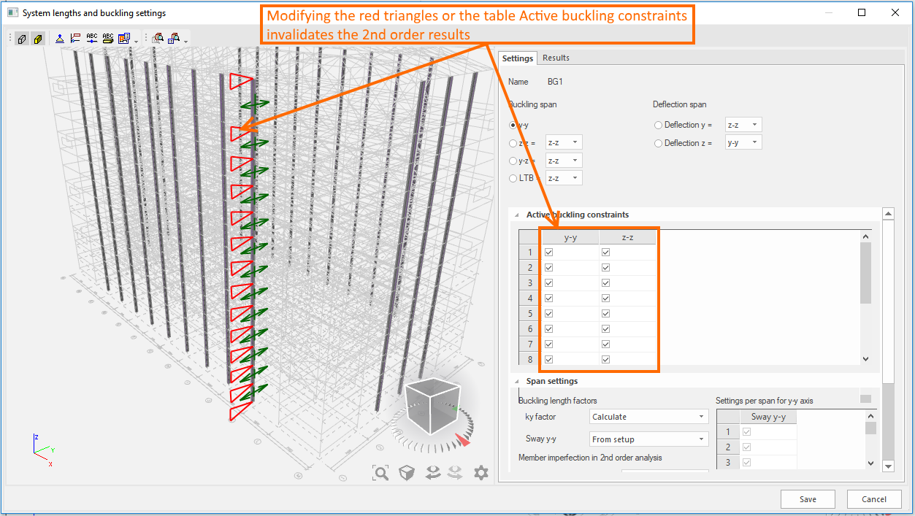Uncheck y-y constraint in row 1
This screenshot has width=915, height=516.
549,253
